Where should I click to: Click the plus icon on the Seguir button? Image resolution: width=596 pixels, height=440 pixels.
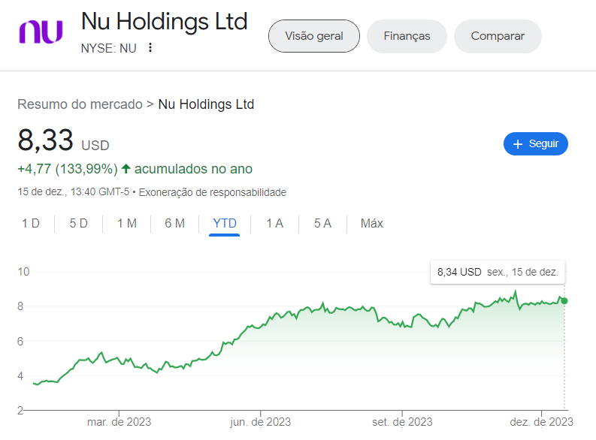pos(518,144)
